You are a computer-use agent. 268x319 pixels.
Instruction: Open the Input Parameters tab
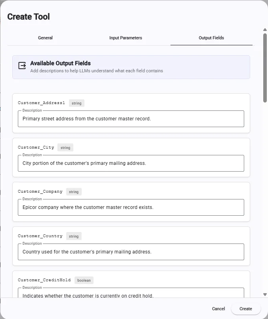(126, 38)
